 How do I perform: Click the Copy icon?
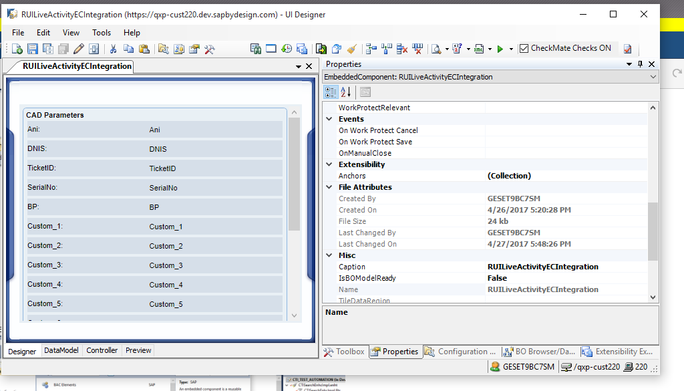pyautogui.click(x=128, y=49)
